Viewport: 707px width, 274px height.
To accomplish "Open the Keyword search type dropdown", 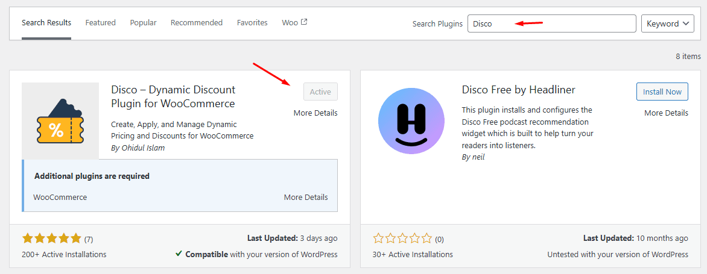I will point(668,23).
